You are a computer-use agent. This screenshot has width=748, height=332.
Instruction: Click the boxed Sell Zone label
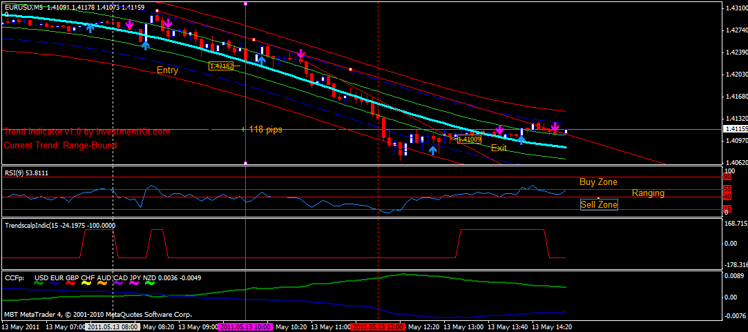[599, 204]
